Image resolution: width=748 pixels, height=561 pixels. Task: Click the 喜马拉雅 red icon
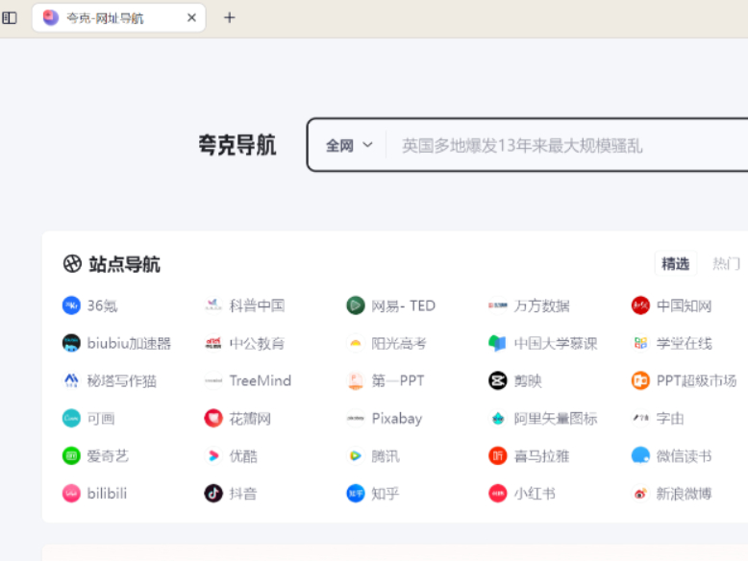[x=498, y=455]
